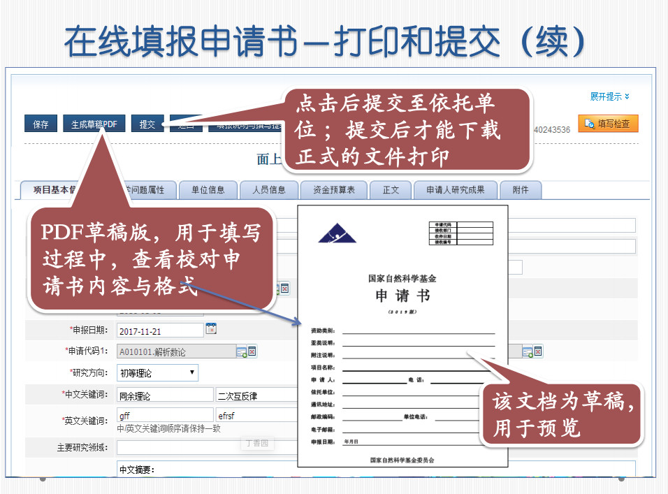This screenshot has width=668, height=494.
Task: Click the hint text 中/英文关键词顺序请保持一致
Action: coord(168,428)
